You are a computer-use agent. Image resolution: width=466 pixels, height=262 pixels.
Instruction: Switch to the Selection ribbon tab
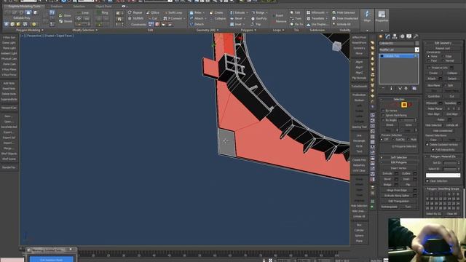[79, 6]
